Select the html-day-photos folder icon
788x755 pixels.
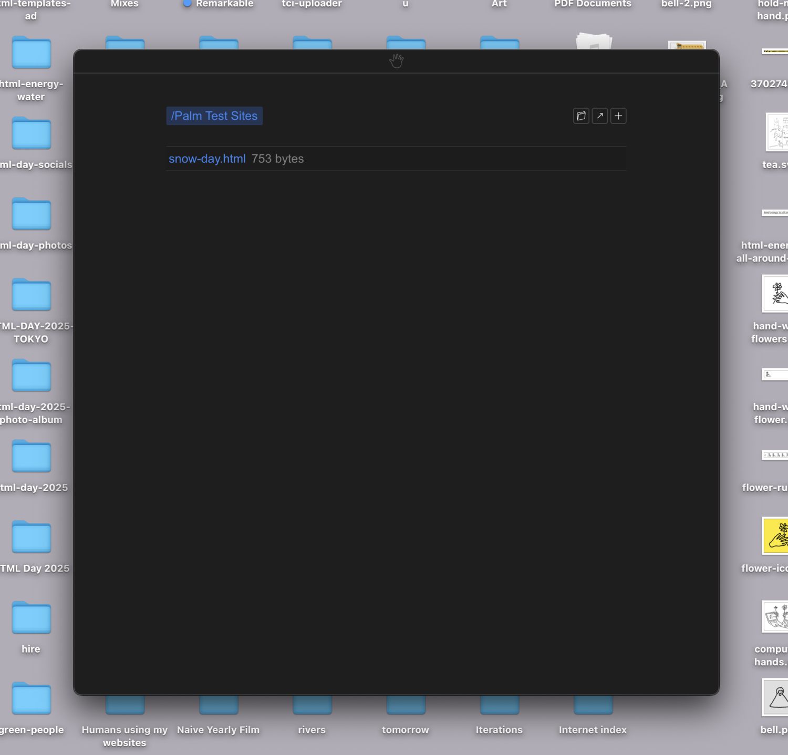[32, 214]
